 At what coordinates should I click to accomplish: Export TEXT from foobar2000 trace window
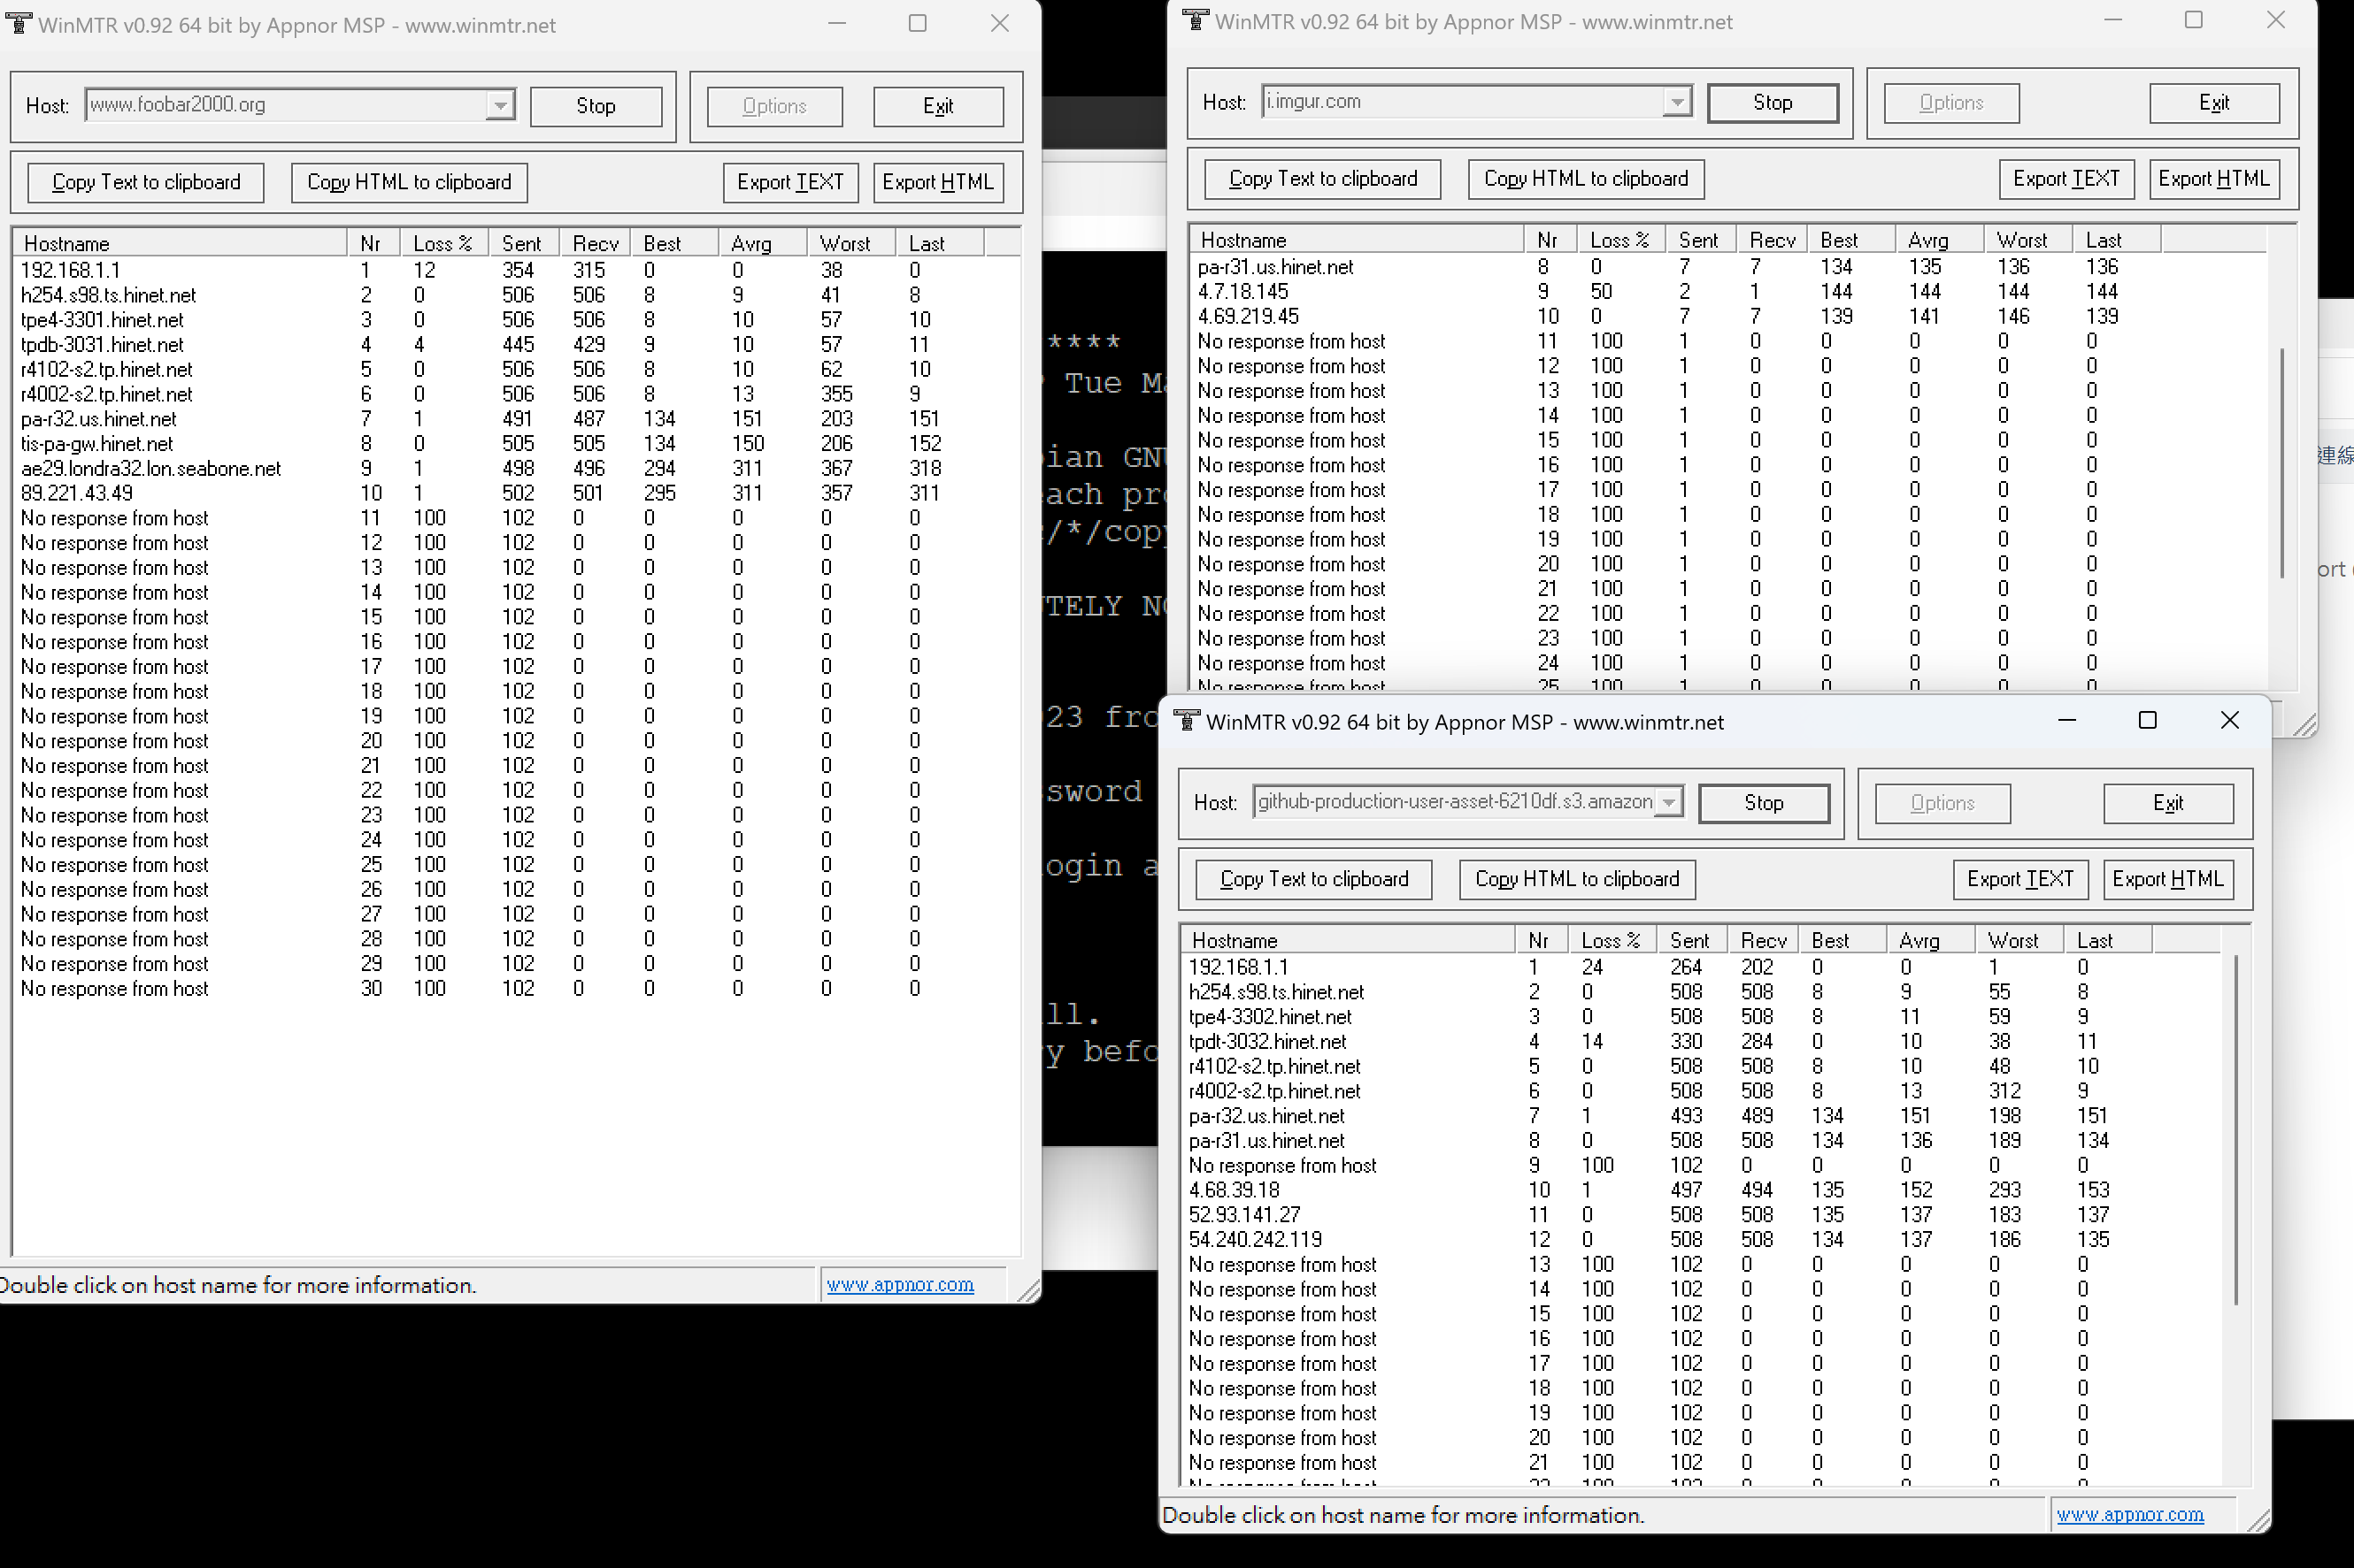[x=790, y=182]
